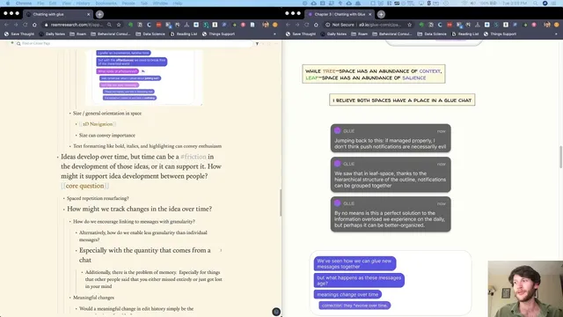Click the C extension icon in Roam window
563x317 pixels.
click(149, 25)
